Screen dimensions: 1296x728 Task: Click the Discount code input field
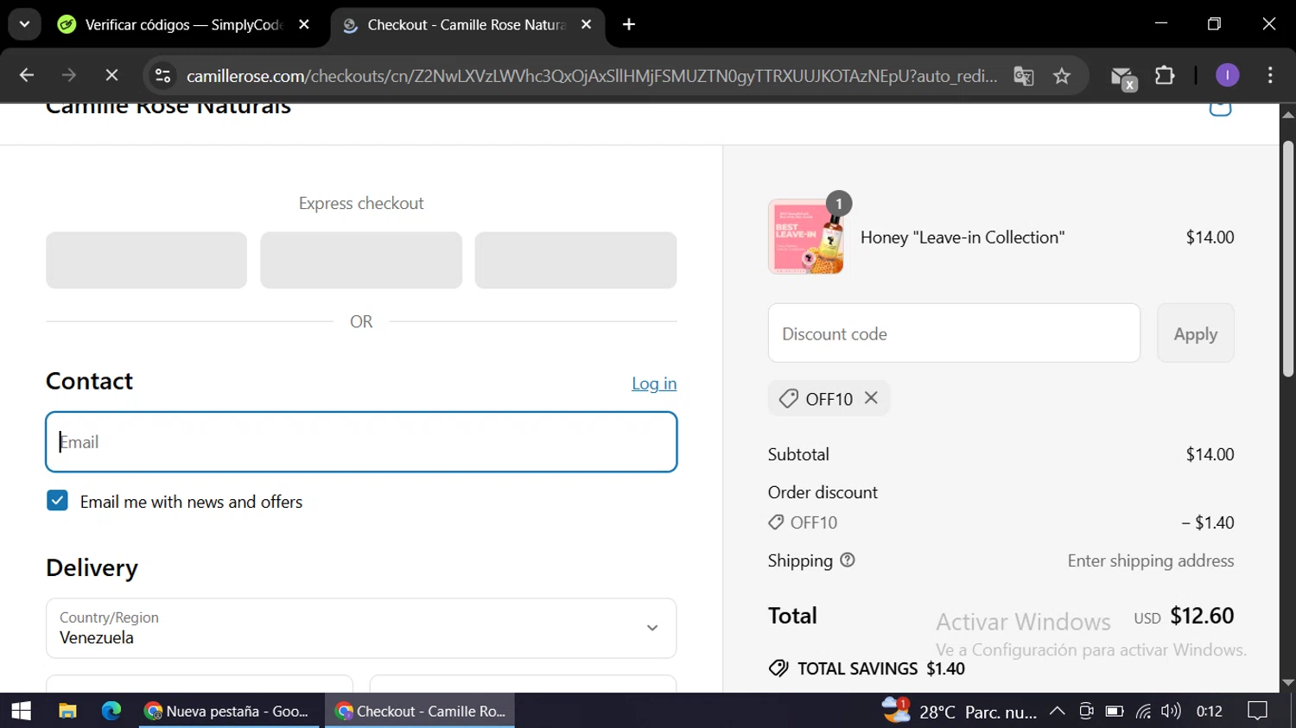[x=954, y=333]
